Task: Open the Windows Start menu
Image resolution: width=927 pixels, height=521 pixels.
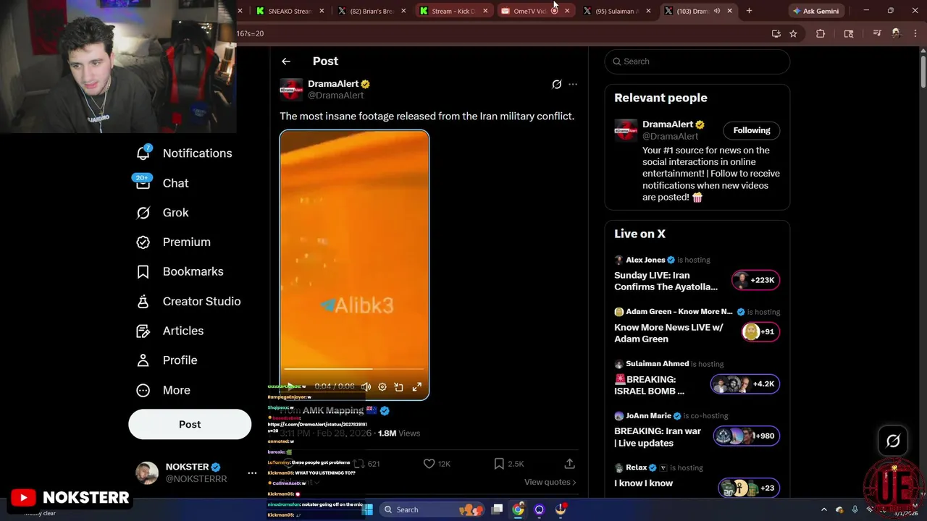Action: pyautogui.click(x=367, y=509)
